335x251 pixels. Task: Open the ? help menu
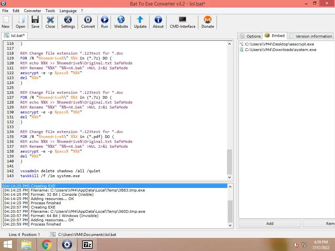[82, 11]
